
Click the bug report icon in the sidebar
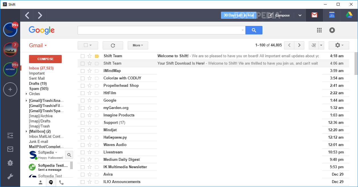pyautogui.click(x=10, y=163)
